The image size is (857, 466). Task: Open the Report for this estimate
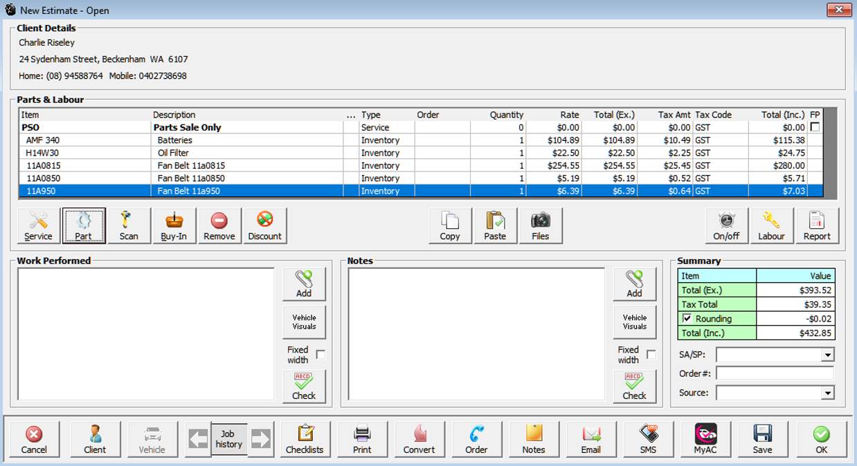[817, 226]
